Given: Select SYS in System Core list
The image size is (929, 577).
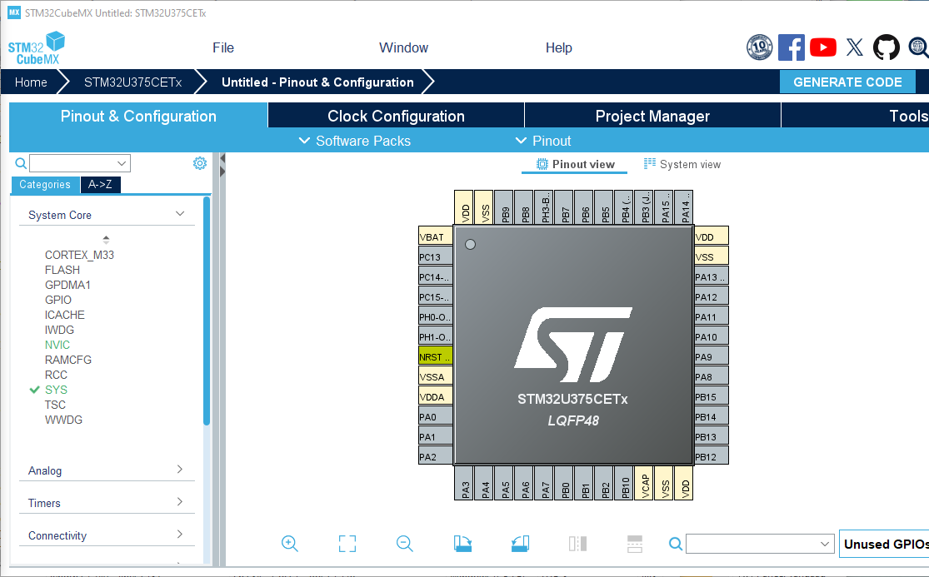Looking at the screenshot, I should click(x=57, y=390).
